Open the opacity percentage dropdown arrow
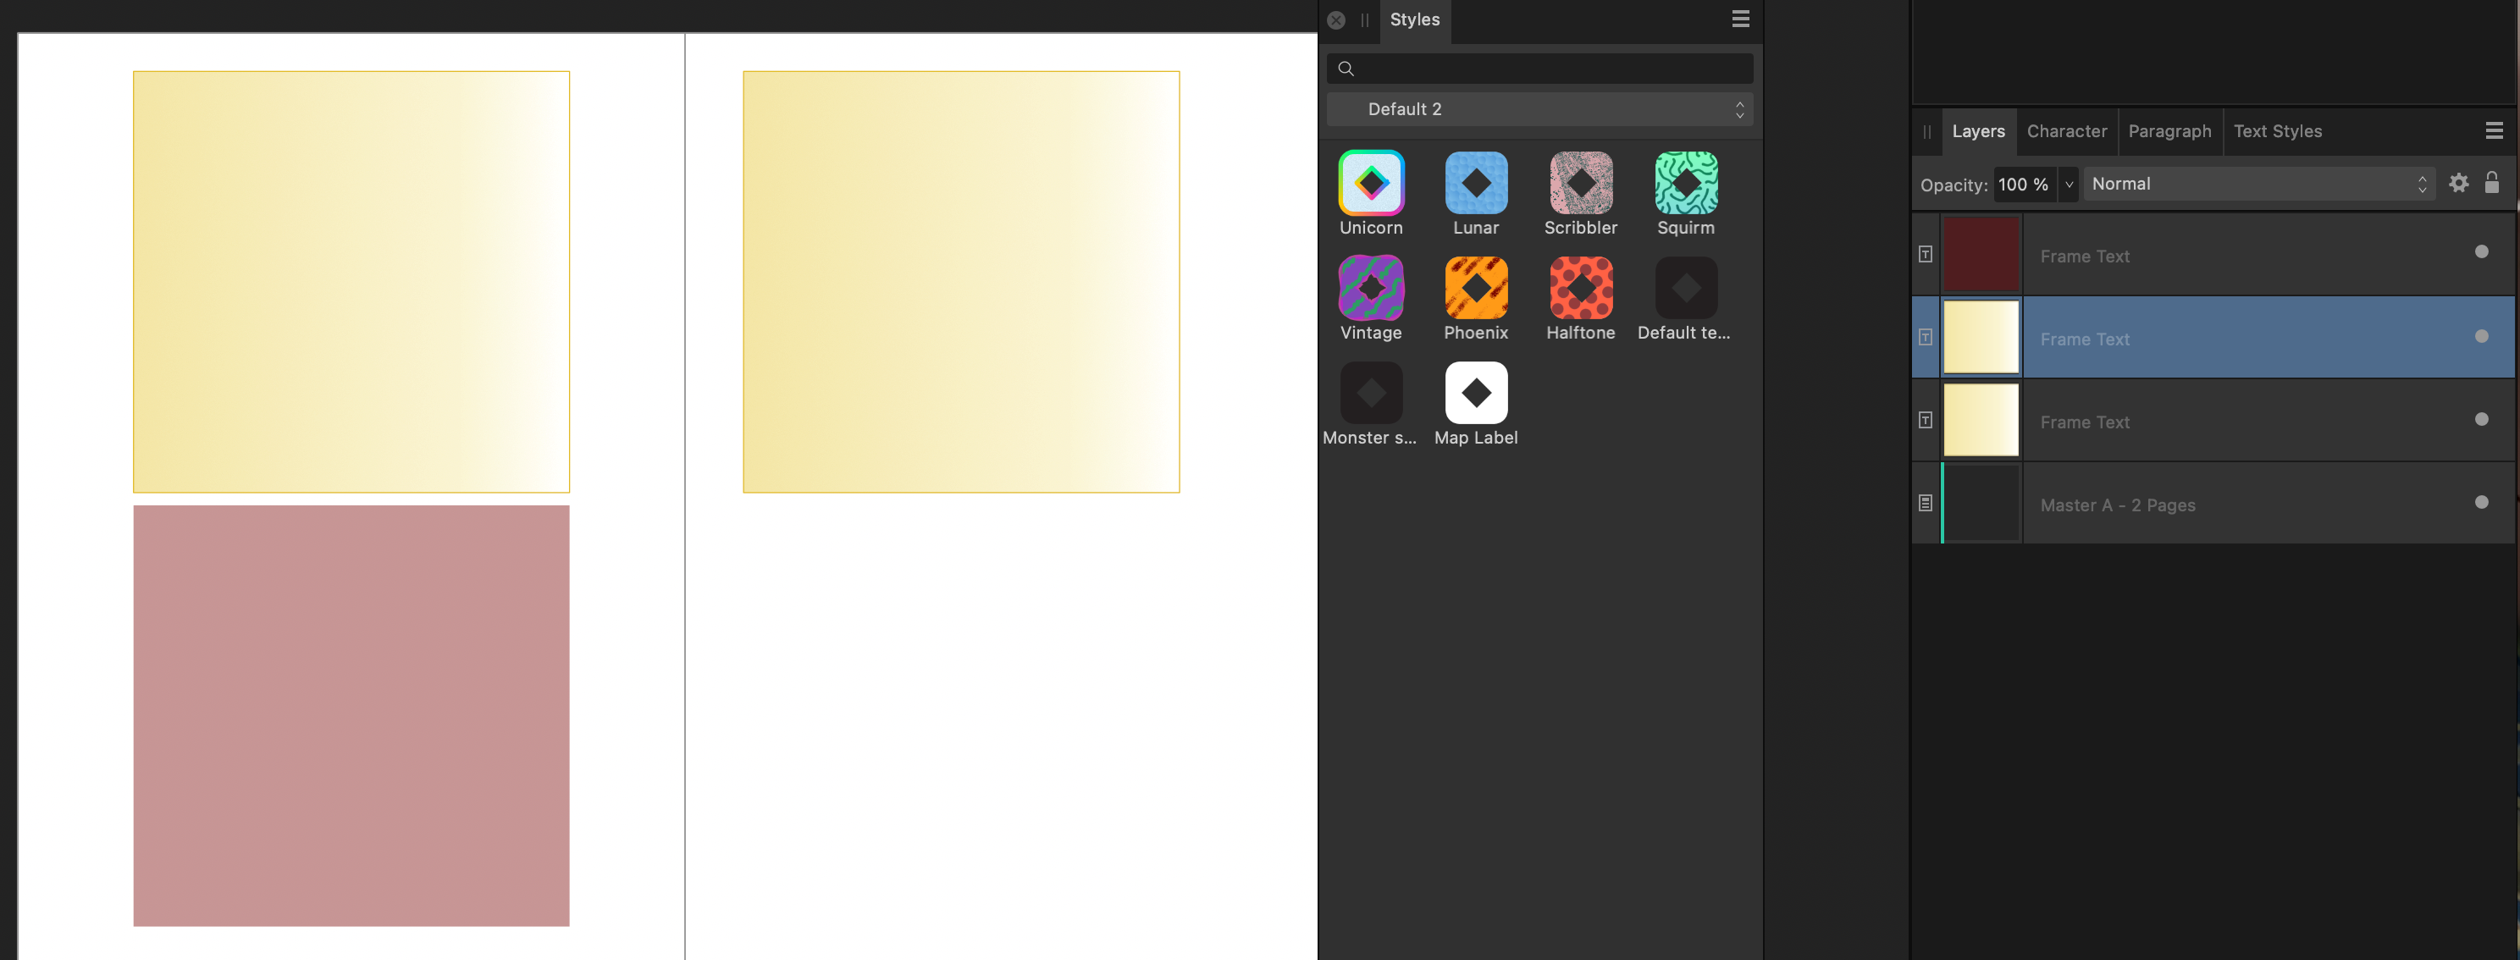Image resolution: width=2520 pixels, height=960 pixels. (x=2068, y=184)
